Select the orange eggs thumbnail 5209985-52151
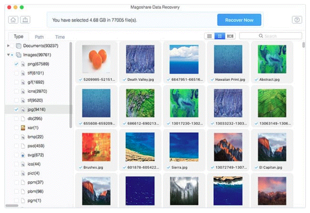310x213 pixels. coord(96,59)
